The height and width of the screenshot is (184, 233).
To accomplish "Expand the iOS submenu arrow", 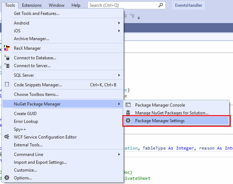I will coord(119,31).
